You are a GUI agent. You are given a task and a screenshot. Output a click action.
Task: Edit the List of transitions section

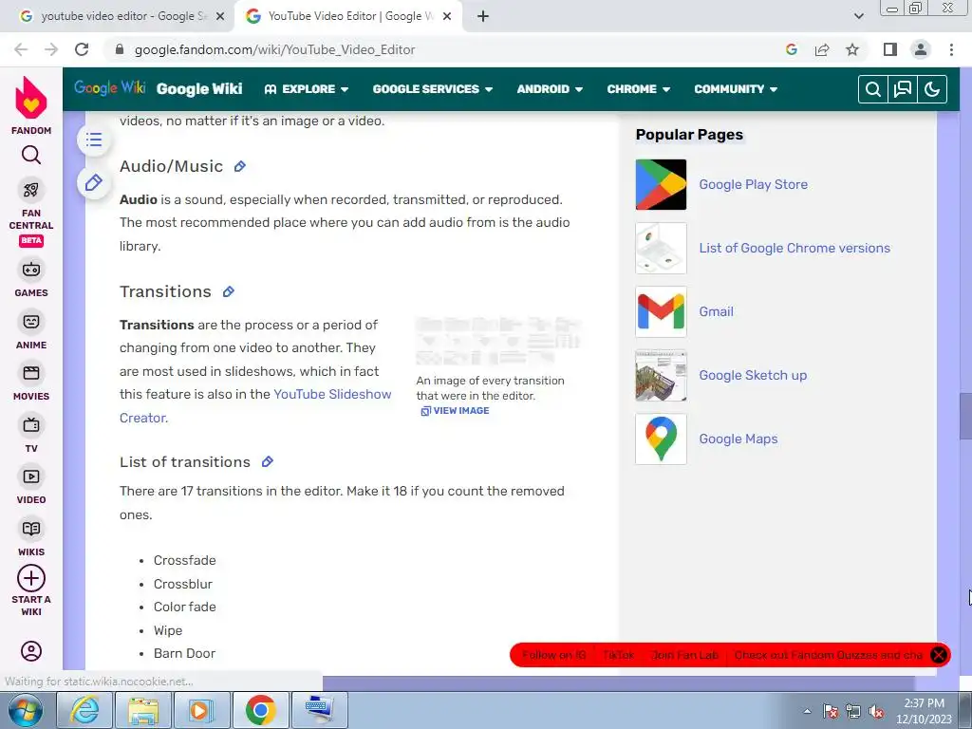267,462
